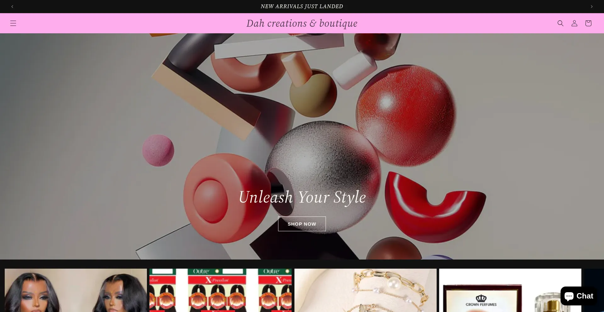This screenshot has width=604, height=312.
Task: Show next announcement with right chevron
Action: tap(591, 7)
